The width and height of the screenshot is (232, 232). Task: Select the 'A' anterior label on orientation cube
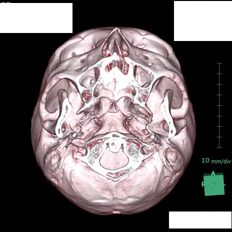click(213, 174)
